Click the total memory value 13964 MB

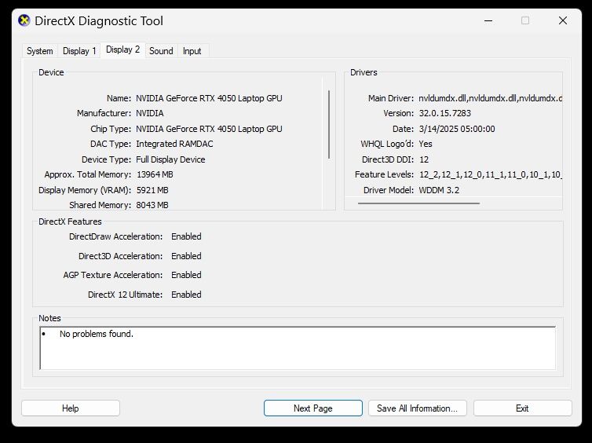point(155,174)
